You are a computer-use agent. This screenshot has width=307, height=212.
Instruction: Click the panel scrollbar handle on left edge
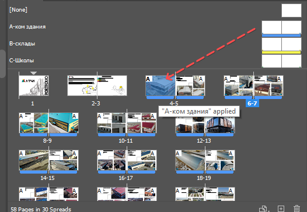click(2, 63)
